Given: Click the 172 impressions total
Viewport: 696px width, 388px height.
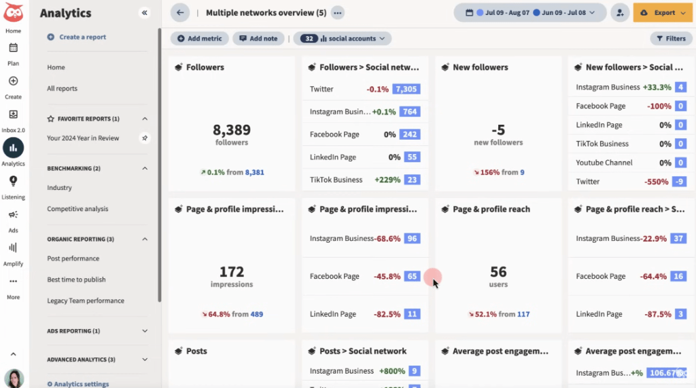Looking at the screenshot, I should pos(232,271).
